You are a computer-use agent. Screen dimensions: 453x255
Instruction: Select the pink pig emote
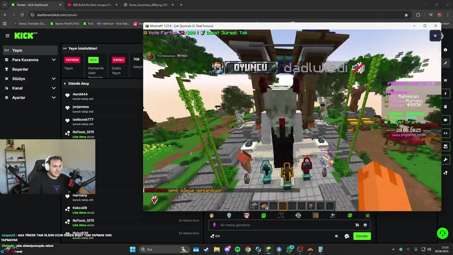tap(246, 215)
